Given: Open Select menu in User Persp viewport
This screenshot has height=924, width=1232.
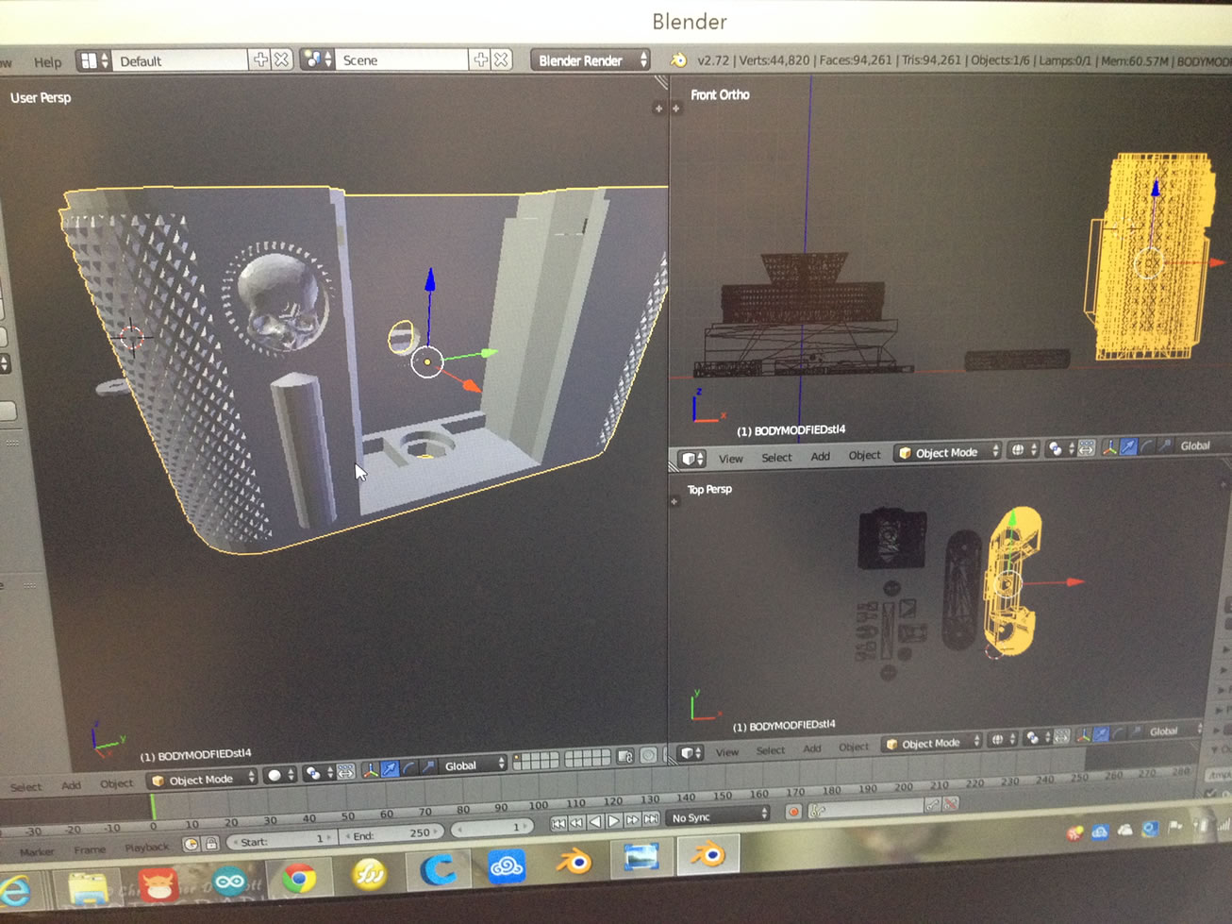Looking at the screenshot, I should click(25, 786).
